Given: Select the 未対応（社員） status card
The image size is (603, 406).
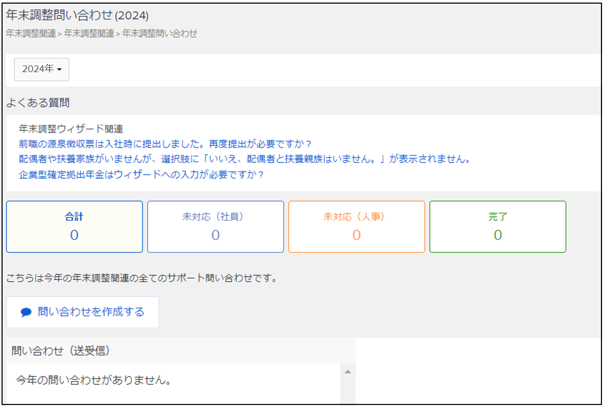Looking at the screenshot, I should (x=216, y=227).
